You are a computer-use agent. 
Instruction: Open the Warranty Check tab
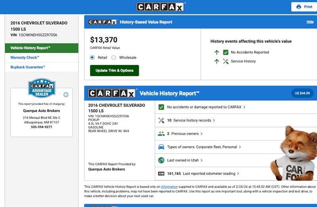[x=25, y=58]
